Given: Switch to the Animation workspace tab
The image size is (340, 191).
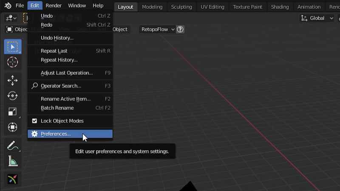Looking at the screenshot, I should coord(309,7).
